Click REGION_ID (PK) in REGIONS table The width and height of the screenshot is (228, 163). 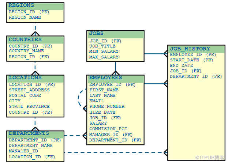coord(29,12)
